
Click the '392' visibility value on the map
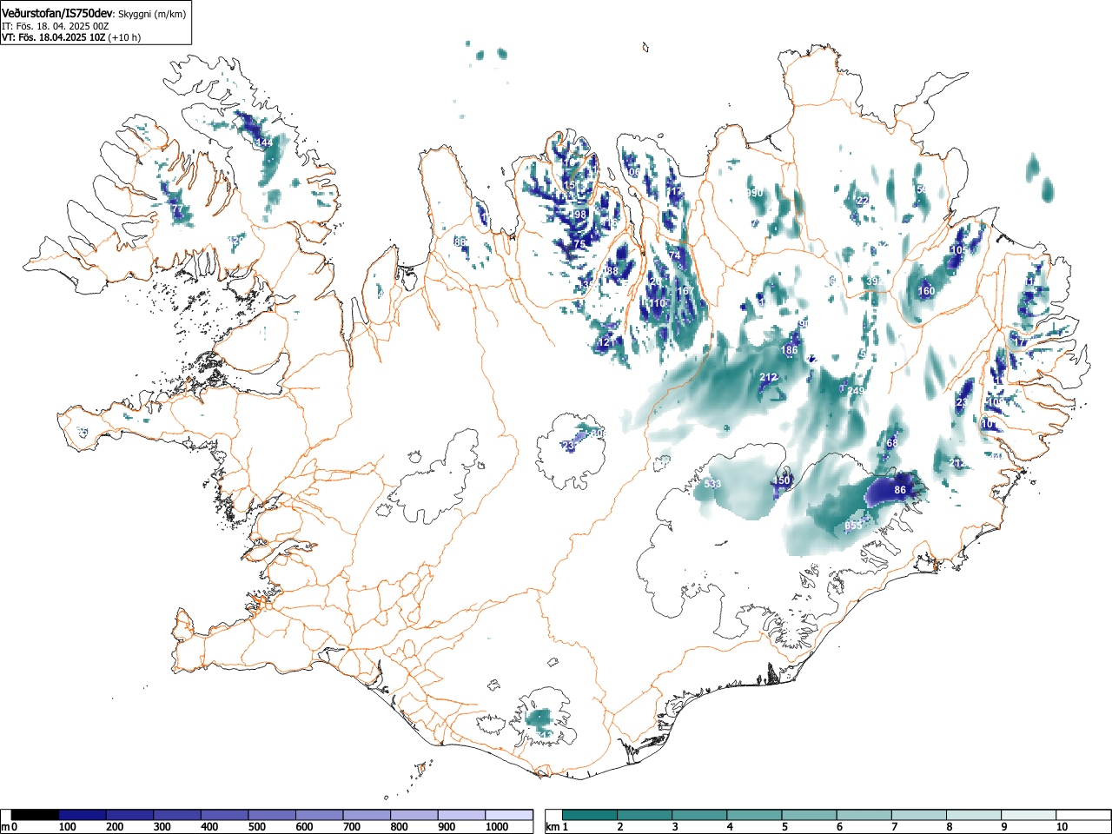[x=874, y=281]
